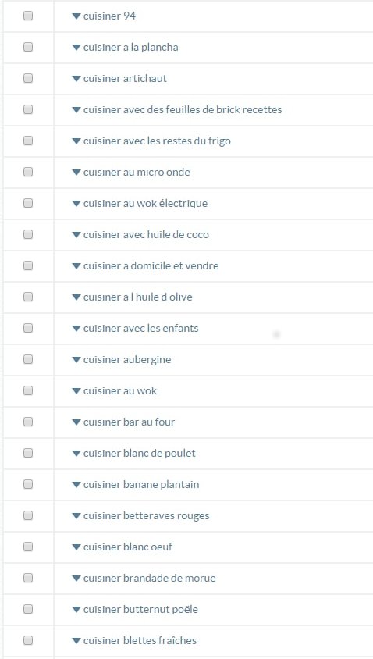The height and width of the screenshot is (659, 373).
Task: Open the cuisiner avec les enfants keyword
Action: pyautogui.click(x=140, y=328)
